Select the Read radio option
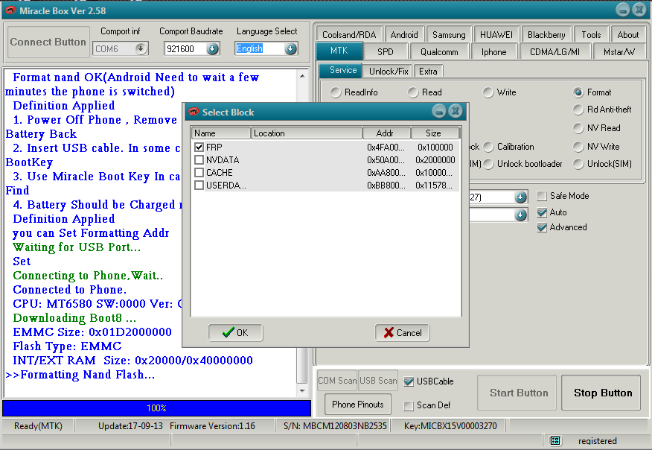Image resolution: width=652 pixels, height=450 pixels. tap(413, 92)
